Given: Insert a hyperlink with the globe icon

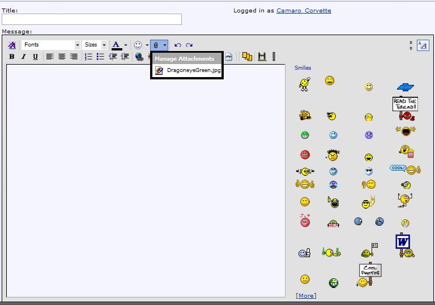Looking at the screenshot, I should point(139,57).
